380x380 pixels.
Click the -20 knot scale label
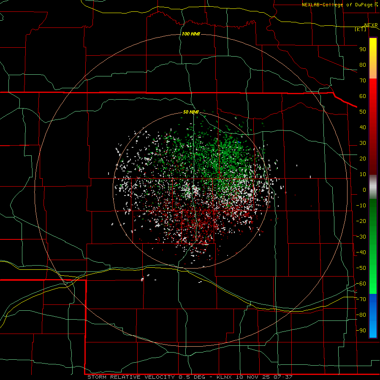pyautogui.click(x=361, y=221)
